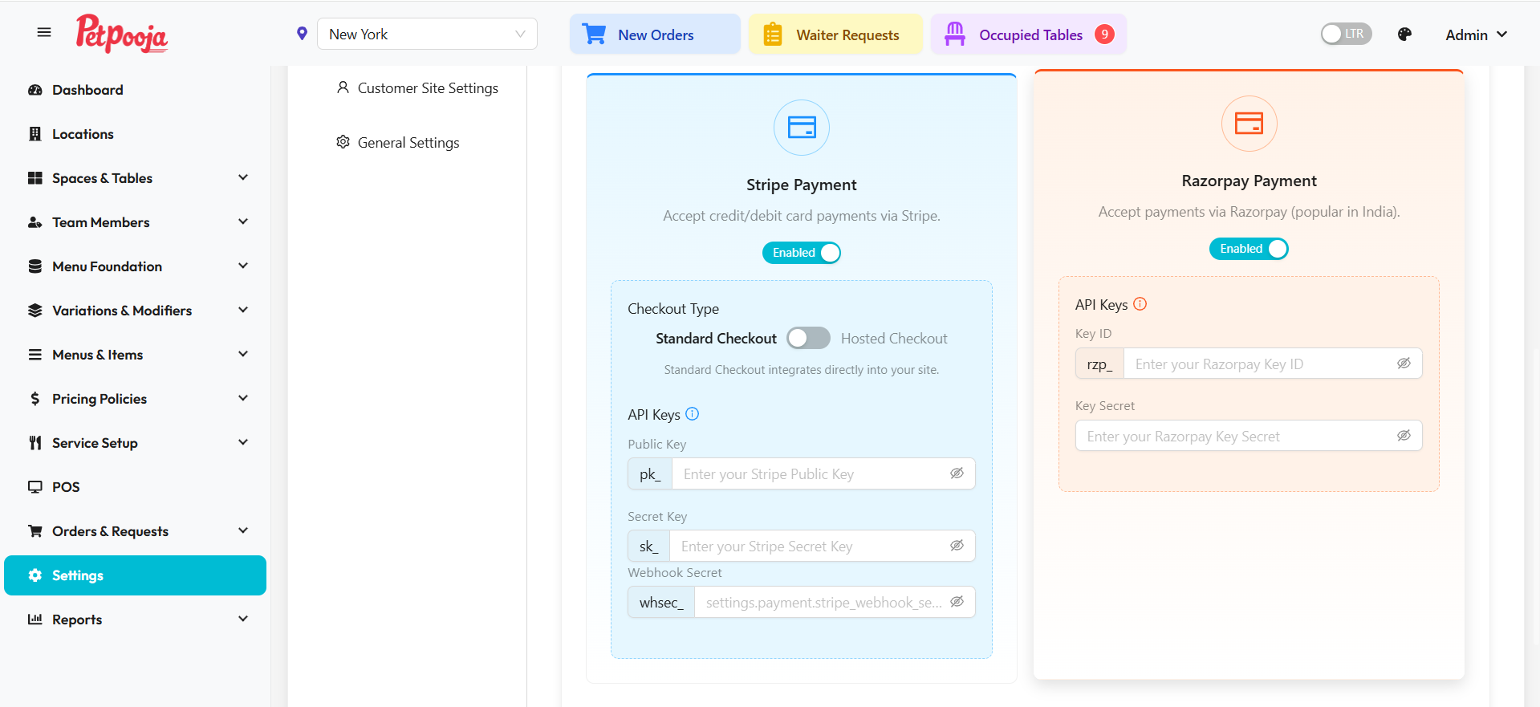
Task: Open the theme color palette icon
Action: pyautogui.click(x=1404, y=35)
